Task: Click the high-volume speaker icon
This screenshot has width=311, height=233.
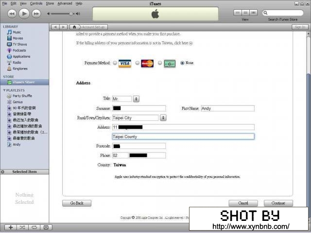Action: coord(78,14)
